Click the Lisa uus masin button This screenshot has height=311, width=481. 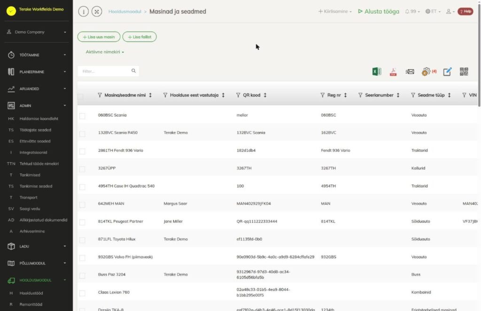click(x=99, y=37)
